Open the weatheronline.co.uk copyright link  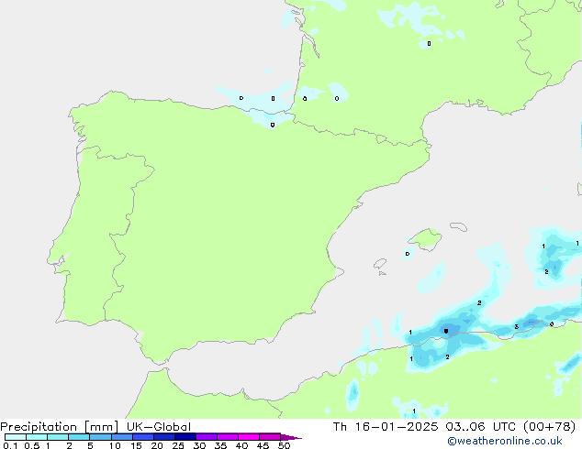(505, 442)
